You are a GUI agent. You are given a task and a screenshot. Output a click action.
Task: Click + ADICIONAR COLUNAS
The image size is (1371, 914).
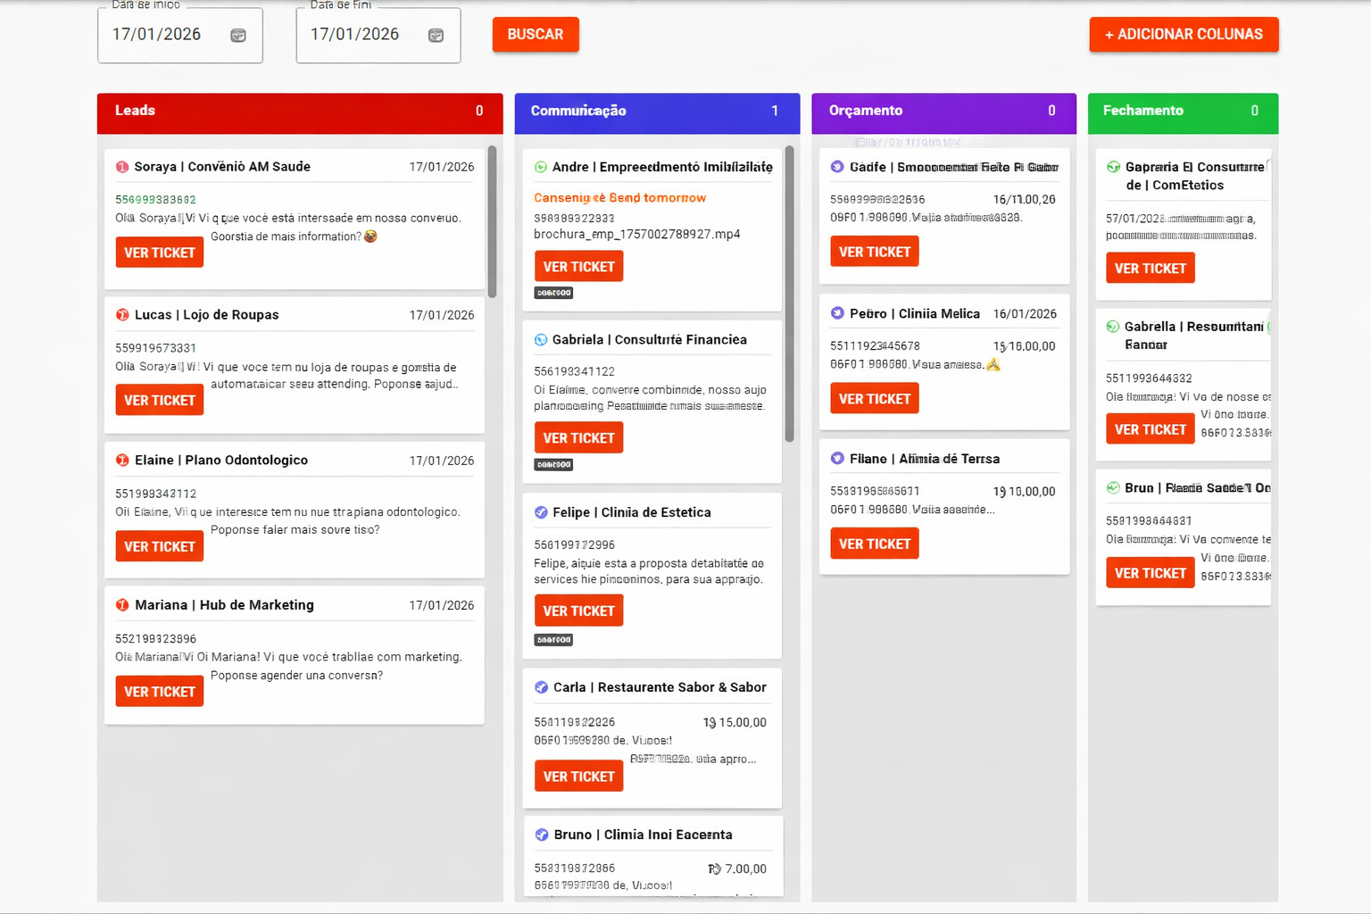(x=1184, y=34)
